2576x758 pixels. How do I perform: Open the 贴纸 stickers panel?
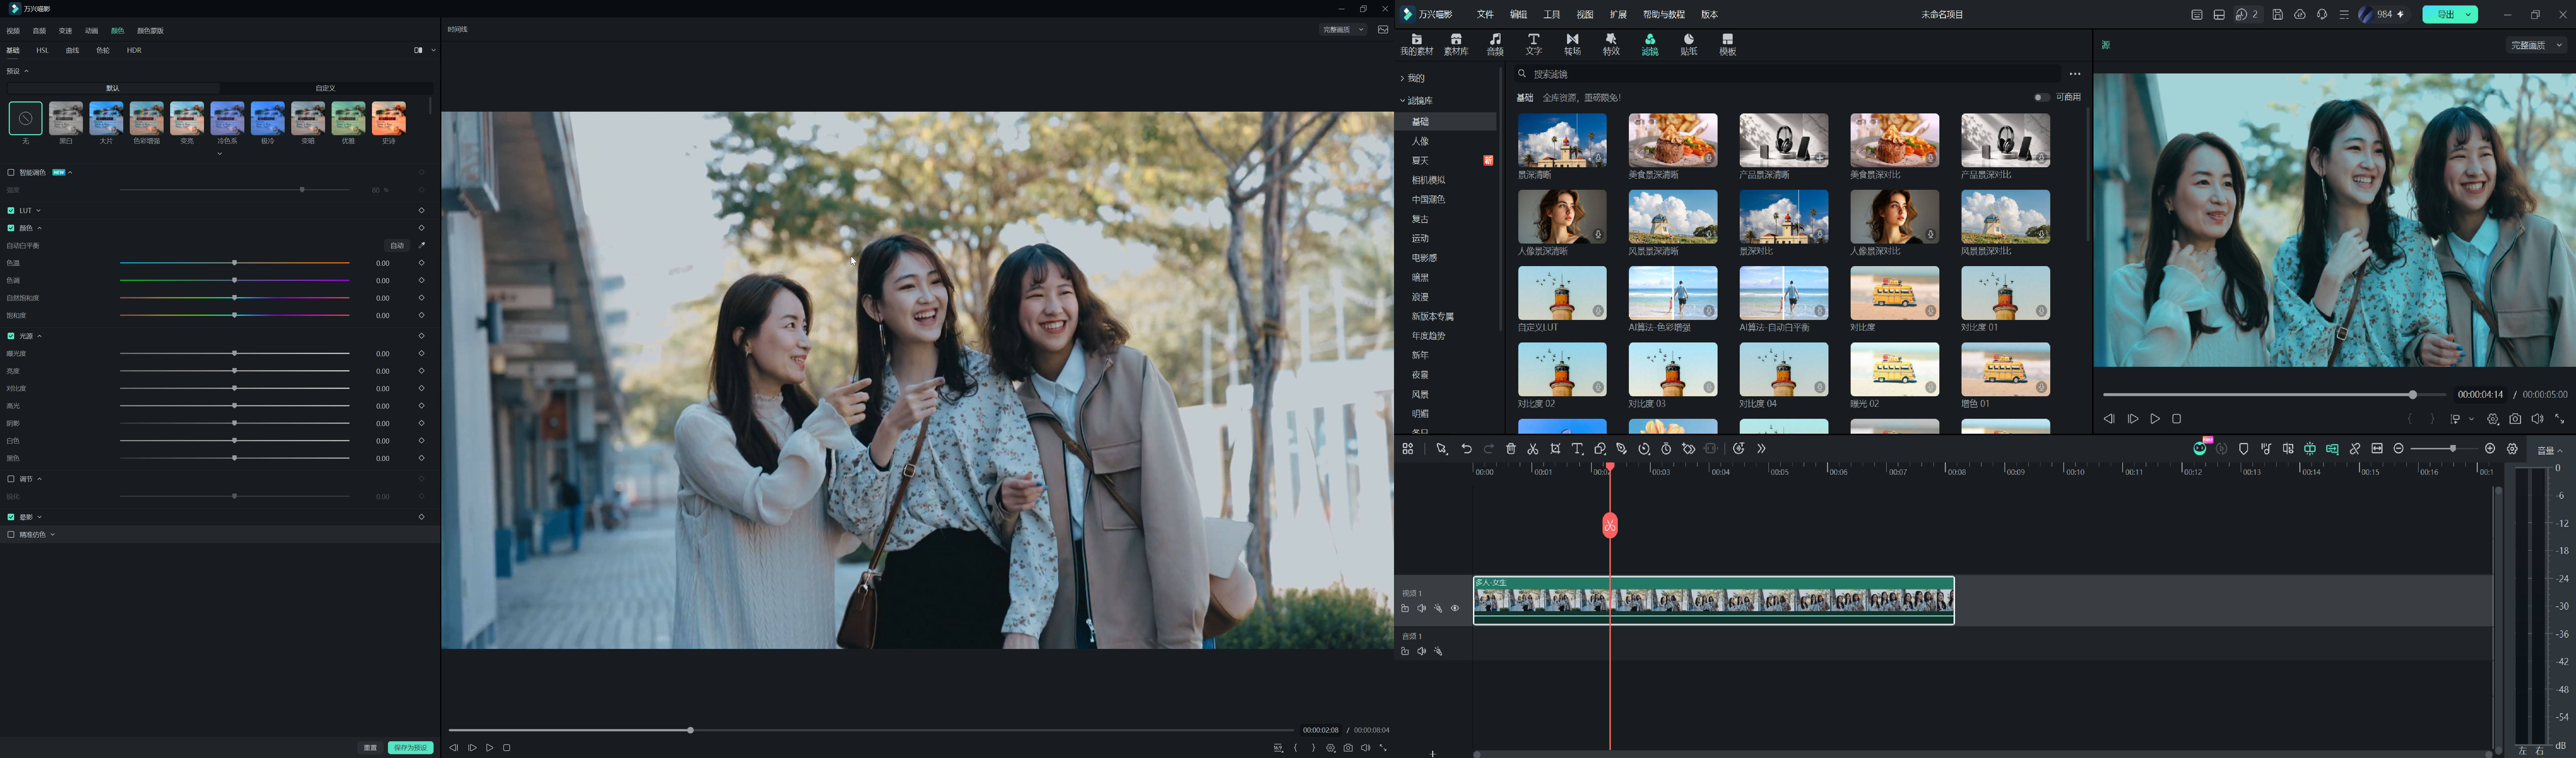1688,44
